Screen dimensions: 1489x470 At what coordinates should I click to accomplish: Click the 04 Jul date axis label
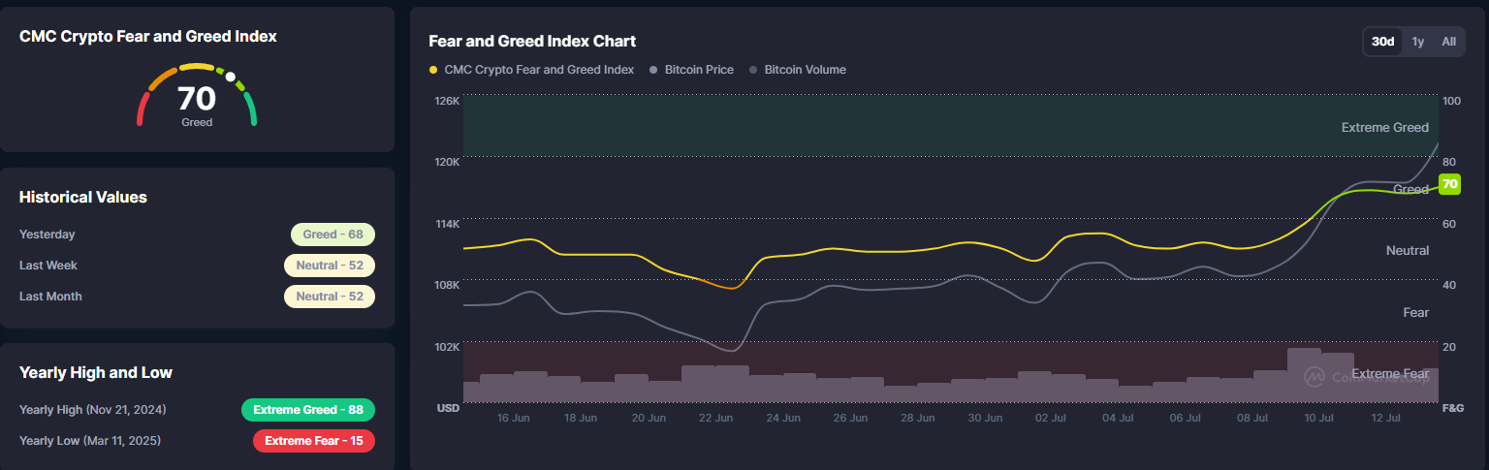[1119, 419]
